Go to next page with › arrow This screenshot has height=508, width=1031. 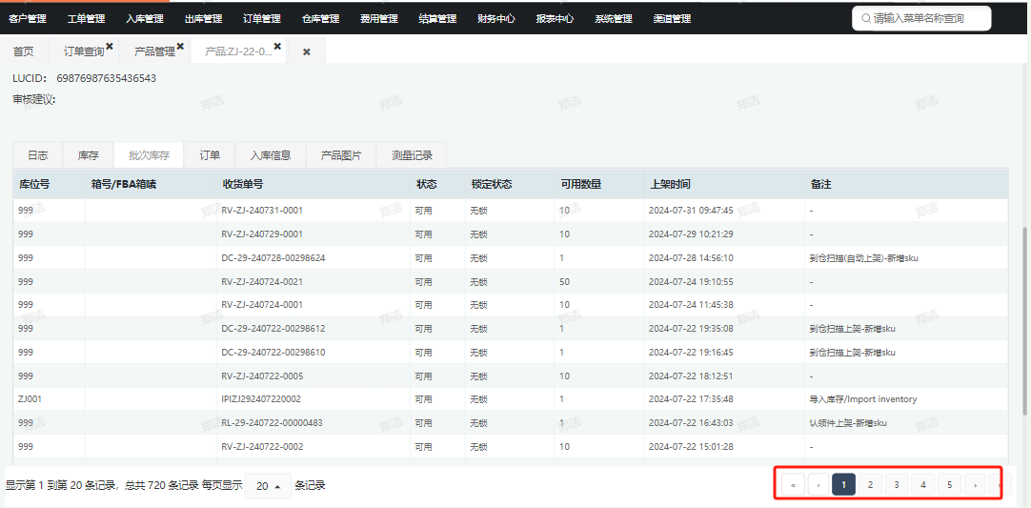click(975, 485)
